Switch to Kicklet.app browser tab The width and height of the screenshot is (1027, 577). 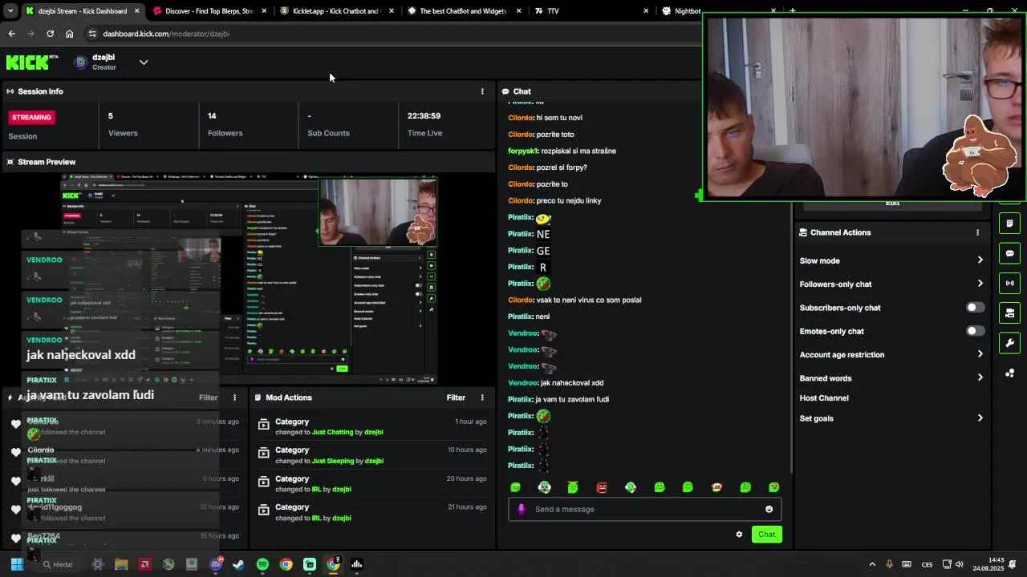click(x=335, y=11)
